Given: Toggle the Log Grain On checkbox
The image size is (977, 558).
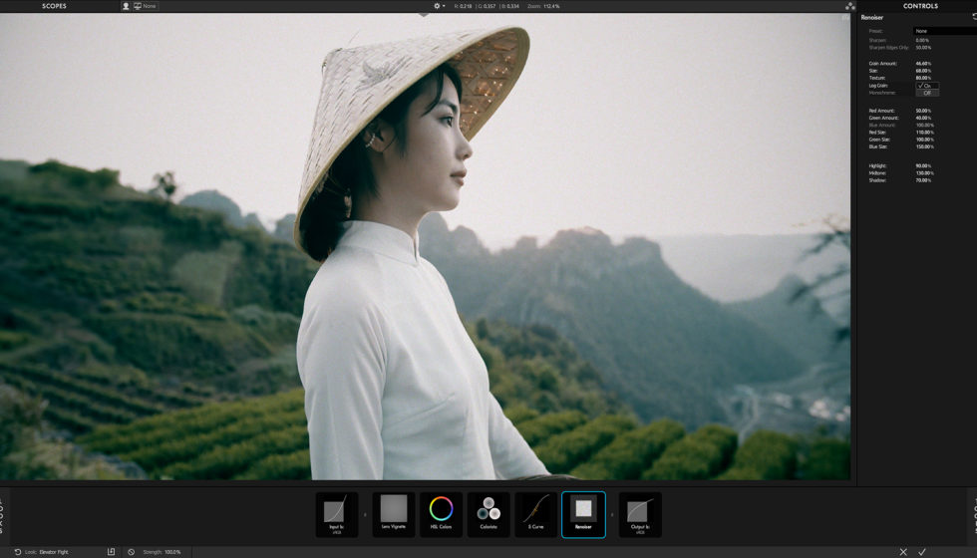Looking at the screenshot, I should (926, 86).
